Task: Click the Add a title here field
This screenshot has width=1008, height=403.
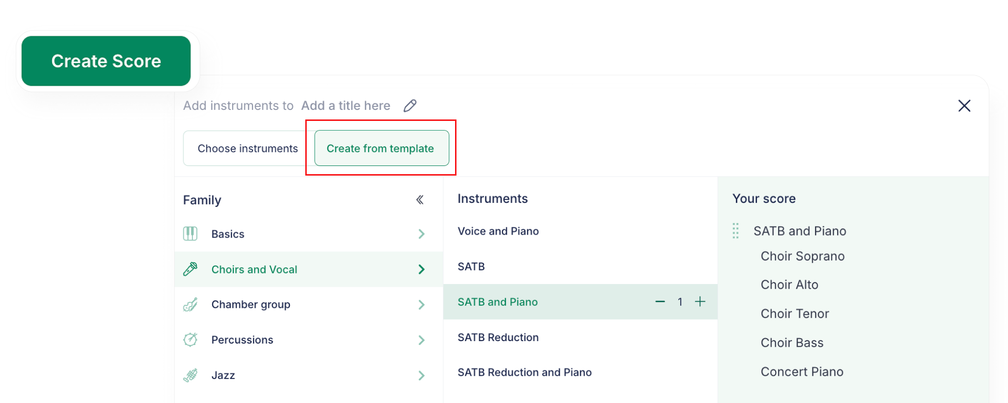Action: click(346, 106)
